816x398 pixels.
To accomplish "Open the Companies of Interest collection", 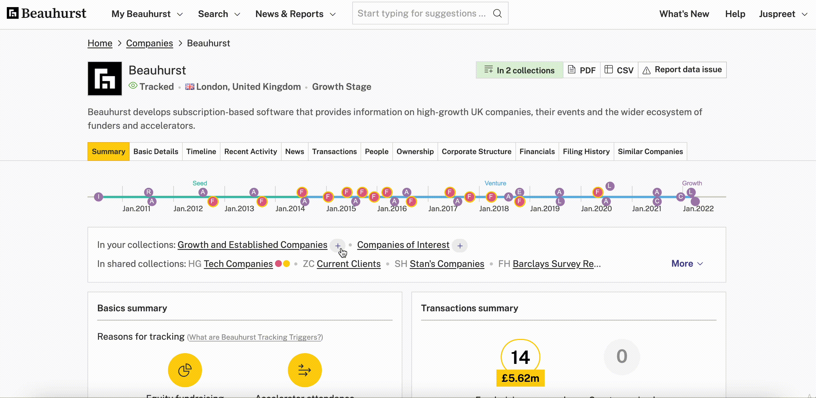I will coord(403,245).
